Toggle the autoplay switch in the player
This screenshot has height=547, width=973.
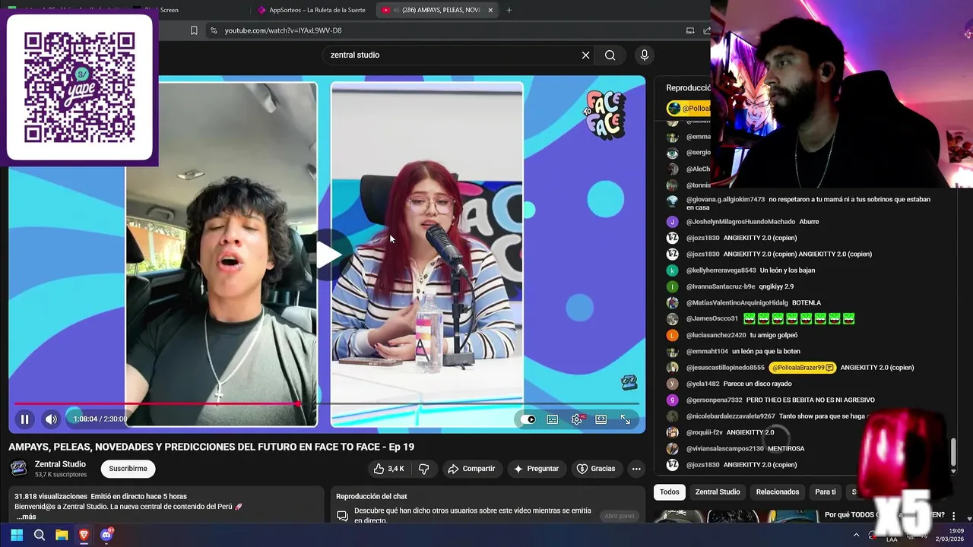[528, 419]
